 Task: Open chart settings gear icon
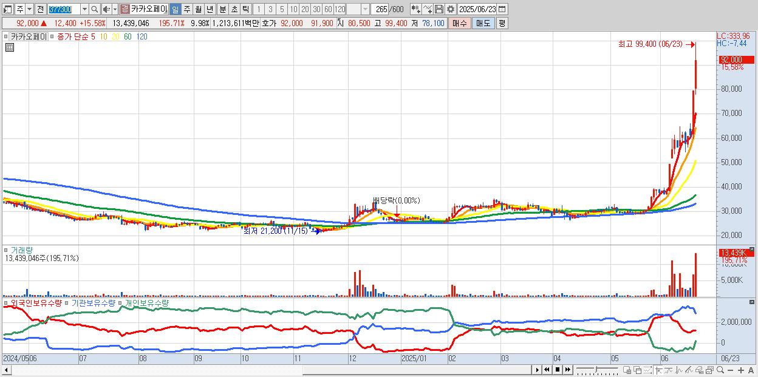point(450,9)
